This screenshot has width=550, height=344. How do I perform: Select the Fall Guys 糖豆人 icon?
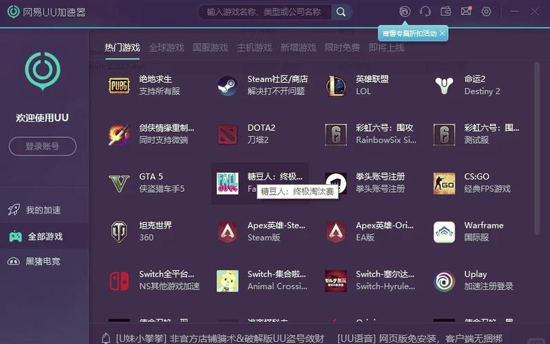[x=227, y=183]
